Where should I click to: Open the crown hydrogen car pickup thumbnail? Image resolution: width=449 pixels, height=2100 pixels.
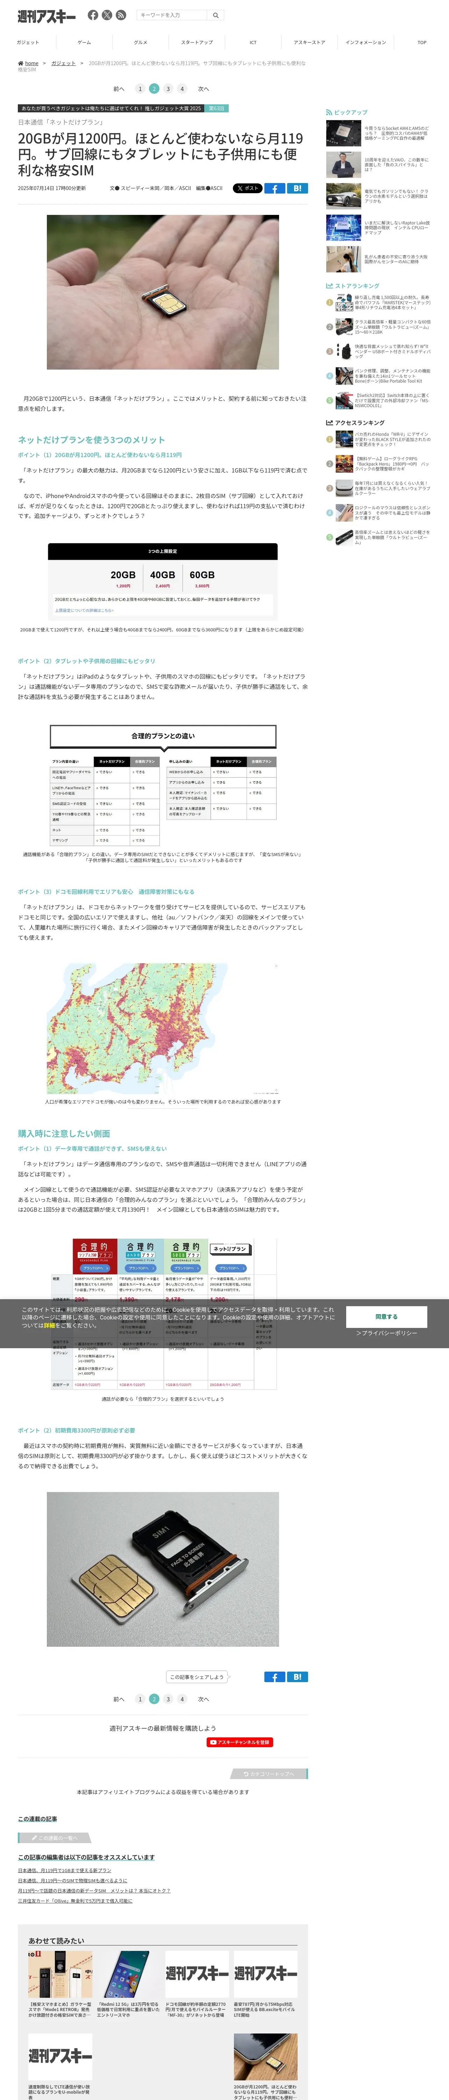pyautogui.click(x=344, y=196)
